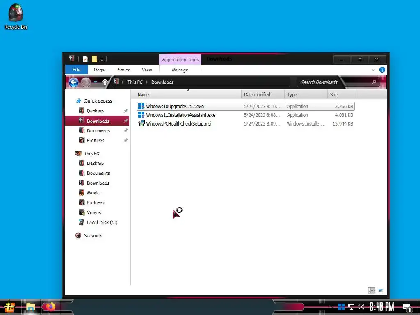Click Downloads in the address breadcrumb
The width and height of the screenshot is (420, 315).
coord(162,82)
